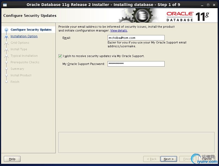219x166 pixels.
Task: Click the Finish step in sidebar
Action: pos(15,82)
